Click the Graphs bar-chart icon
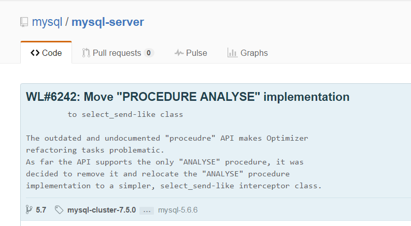 [x=232, y=53]
